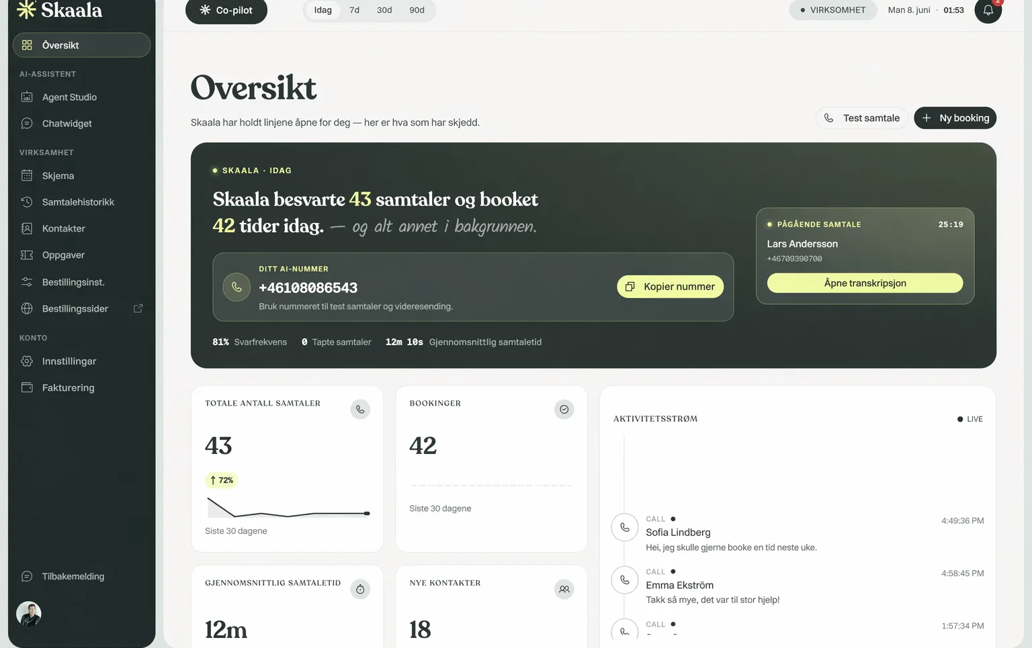Open notifications bell
Image resolution: width=1032 pixels, height=648 pixels.
click(x=988, y=10)
